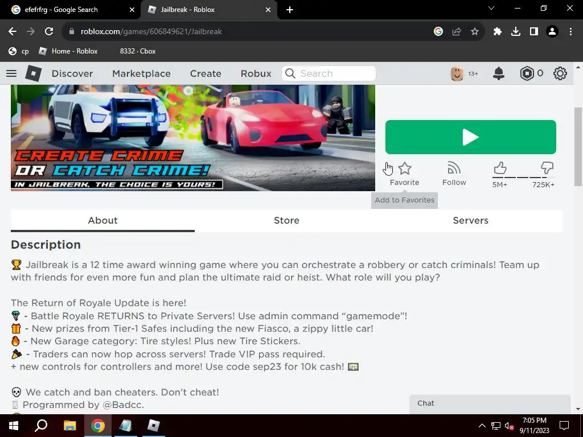Open the avatar profile icon
The width and height of the screenshot is (583, 437).
click(x=457, y=73)
